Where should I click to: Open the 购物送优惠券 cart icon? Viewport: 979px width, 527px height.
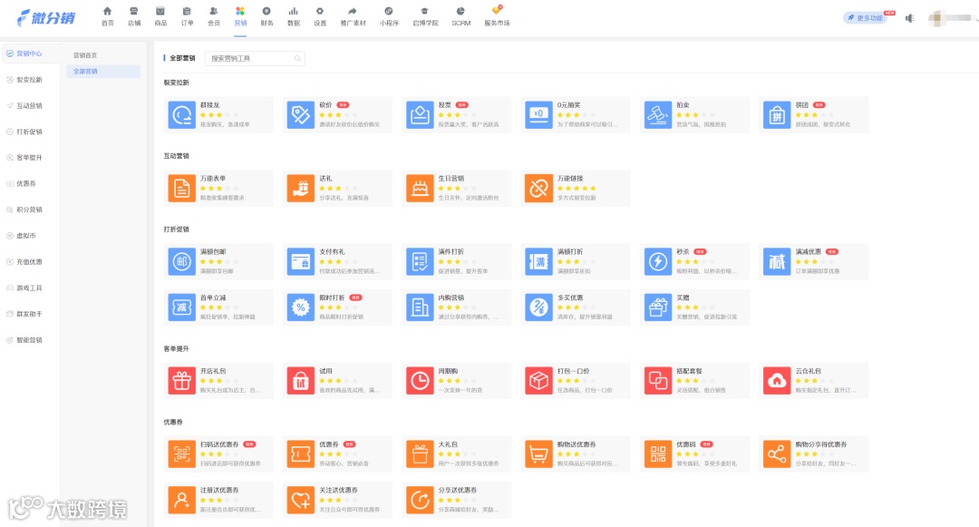click(538, 454)
